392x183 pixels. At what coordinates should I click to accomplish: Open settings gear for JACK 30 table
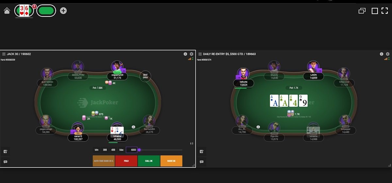191,54
